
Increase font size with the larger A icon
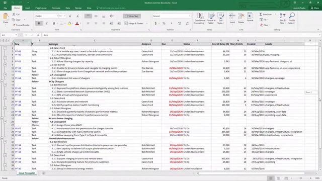point(70,16)
